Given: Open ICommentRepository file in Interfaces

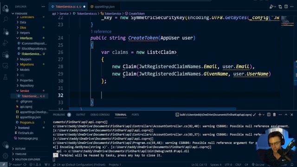Looking at the screenshot, I should pyautogui.click(x=34, y=43).
